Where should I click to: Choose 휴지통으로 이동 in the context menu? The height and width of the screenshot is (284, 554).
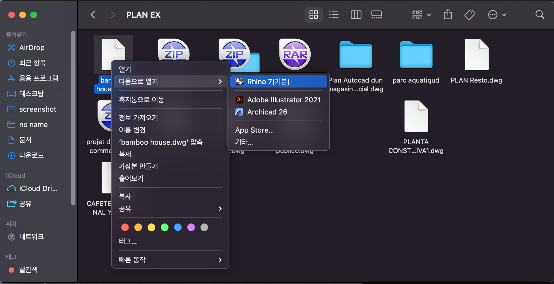(171, 100)
